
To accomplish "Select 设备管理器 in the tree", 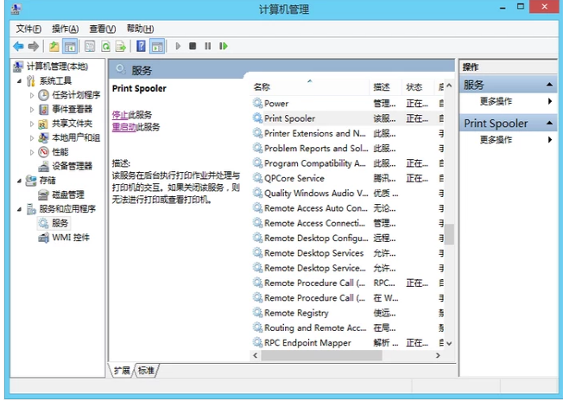I will pos(72,166).
